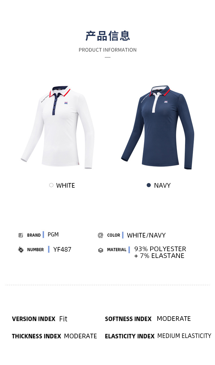The height and width of the screenshot is (365, 215).
Task: Click the NAVY color label
Action: [x=162, y=185]
